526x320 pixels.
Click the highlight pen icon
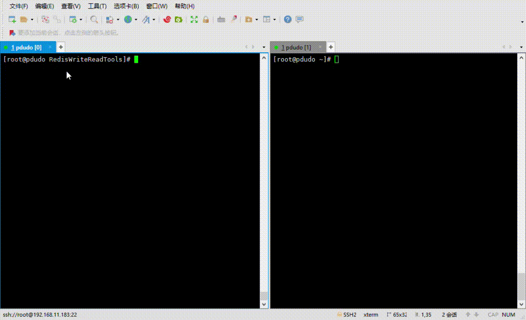click(234, 19)
